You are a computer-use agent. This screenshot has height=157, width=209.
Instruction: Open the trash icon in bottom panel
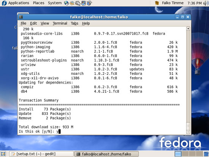coord(206,154)
